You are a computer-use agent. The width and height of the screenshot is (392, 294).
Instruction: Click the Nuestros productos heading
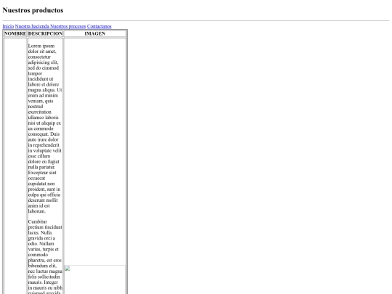[x=33, y=10]
